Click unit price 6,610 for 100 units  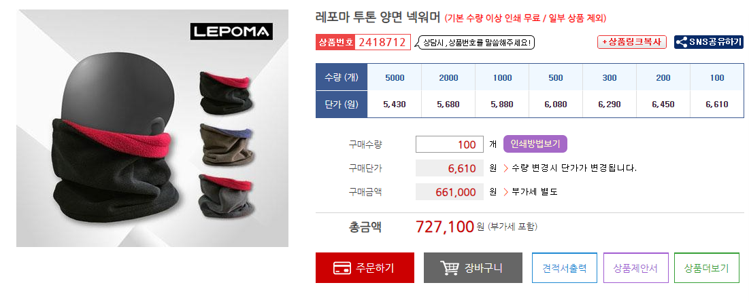(x=717, y=105)
